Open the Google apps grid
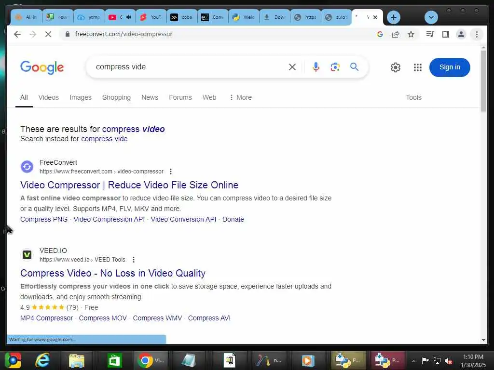494x370 pixels. (x=417, y=67)
